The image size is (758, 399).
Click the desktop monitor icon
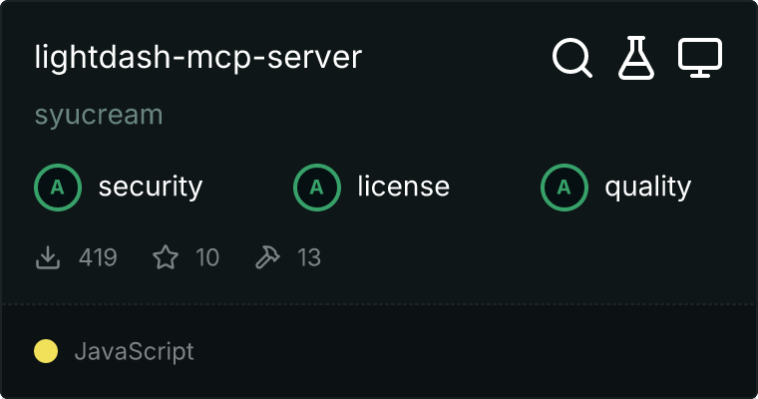[700, 59]
